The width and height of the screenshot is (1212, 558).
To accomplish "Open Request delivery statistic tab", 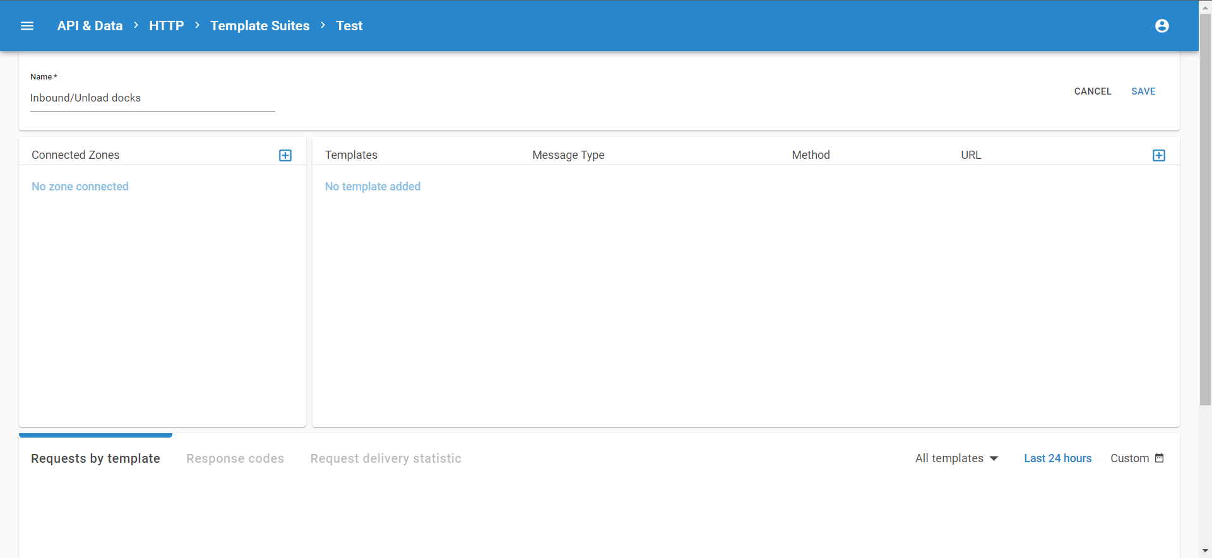I will click(x=386, y=458).
